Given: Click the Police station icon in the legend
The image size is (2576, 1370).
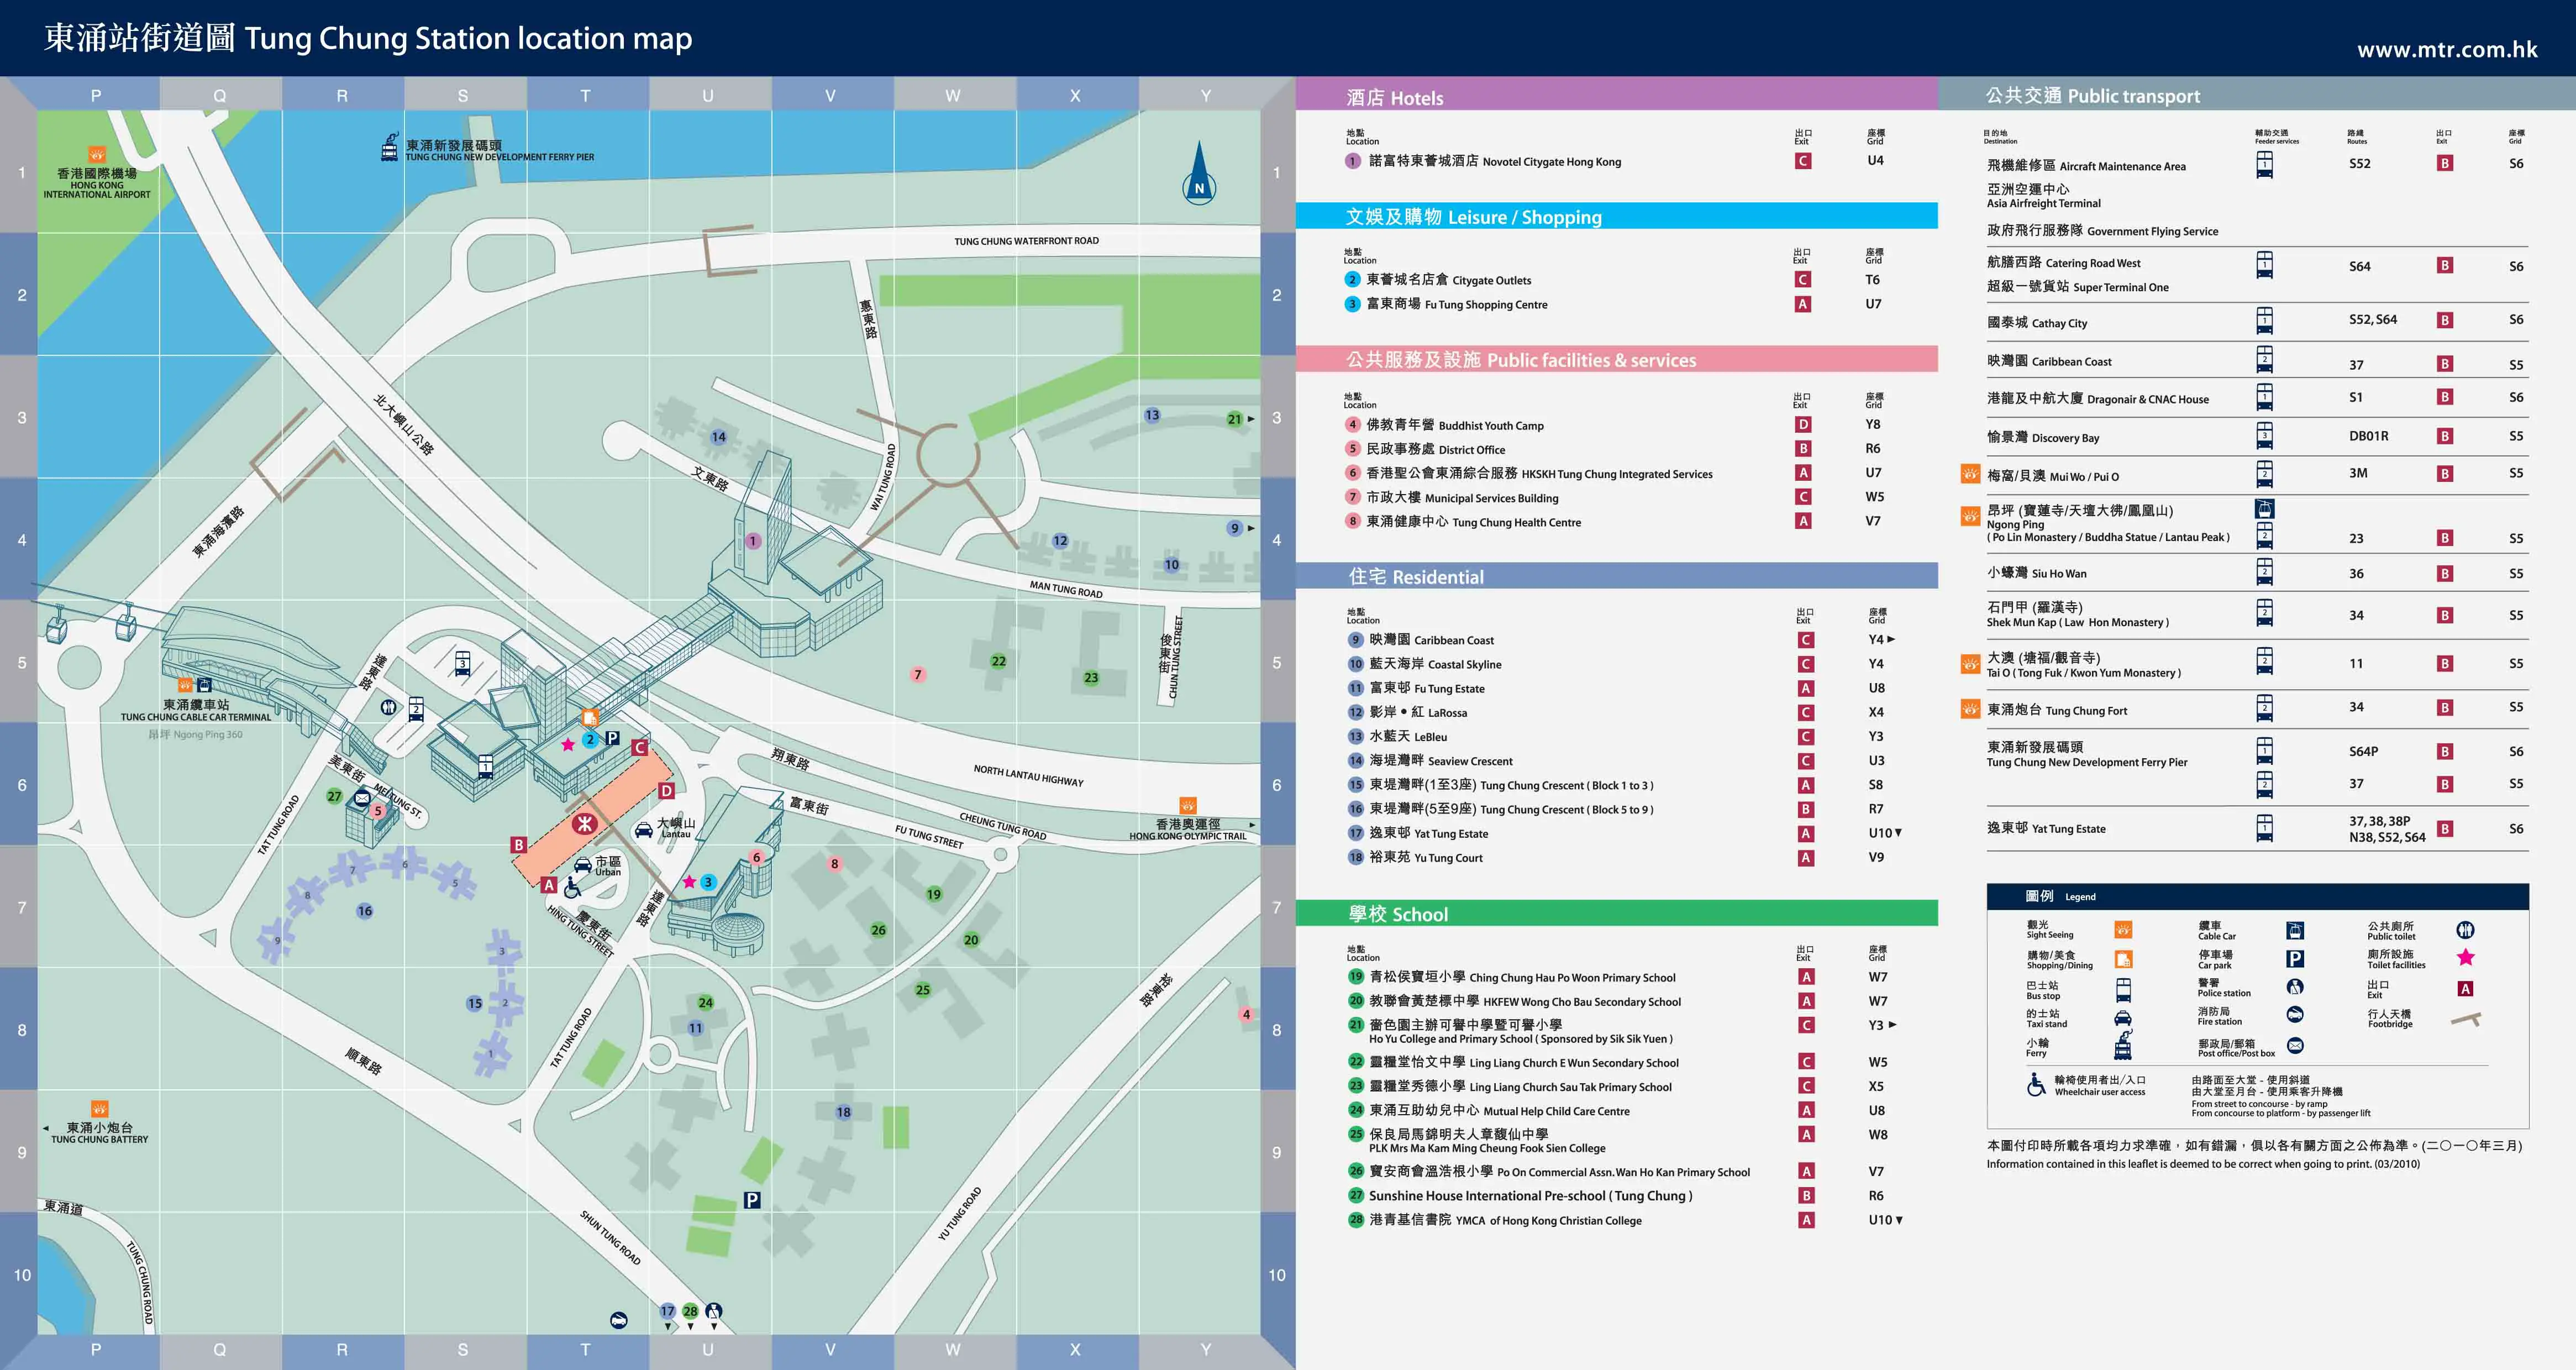Looking at the screenshot, I should (x=2295, y=987).
